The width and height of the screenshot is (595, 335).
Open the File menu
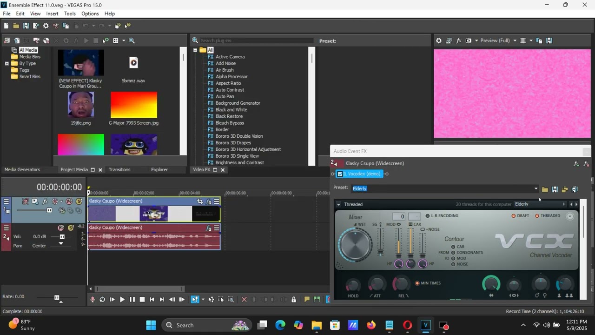tap(7, 14)
